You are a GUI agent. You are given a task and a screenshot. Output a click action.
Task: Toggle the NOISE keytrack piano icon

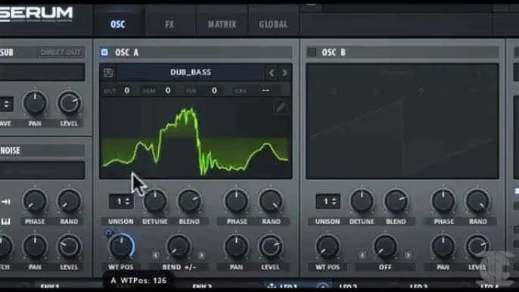tap(5, 221)
